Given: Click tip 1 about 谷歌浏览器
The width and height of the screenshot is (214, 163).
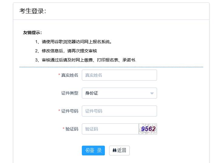Looking at the screenshot, I should (74, 42).
